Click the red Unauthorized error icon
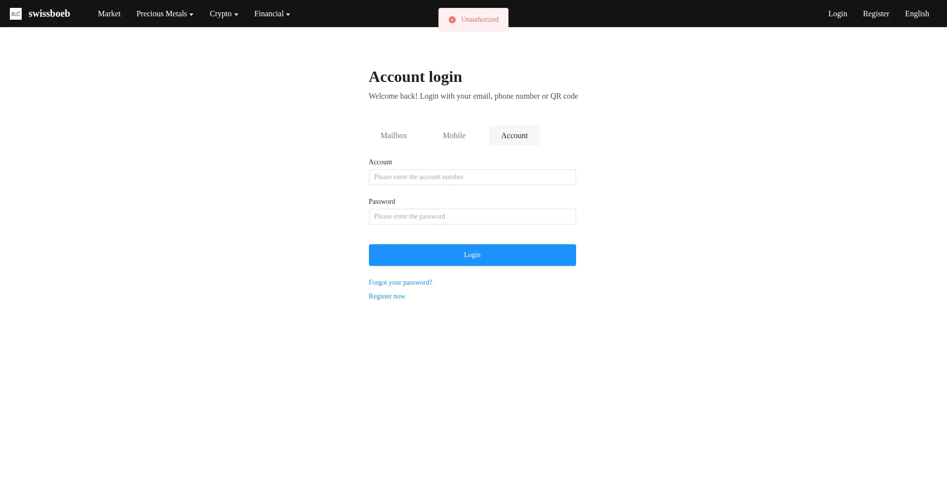 [x=452, y=20]
